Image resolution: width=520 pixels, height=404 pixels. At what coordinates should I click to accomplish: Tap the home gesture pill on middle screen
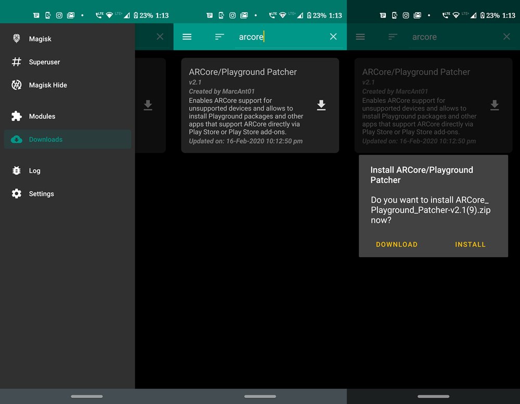pyautogui.click(x=260, y=396)
